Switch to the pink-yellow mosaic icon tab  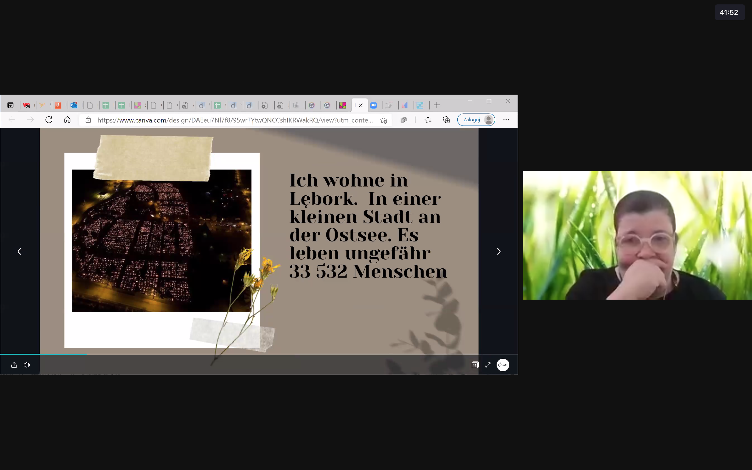tap(137, 105)
